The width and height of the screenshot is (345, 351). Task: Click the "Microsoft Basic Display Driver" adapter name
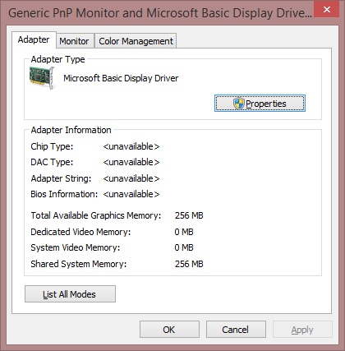tap(121, 78)
